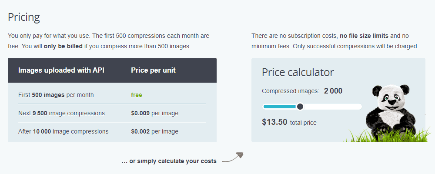Viewport: 435px width, 174px height.
Task: Click the $0.002 per image price
Action: 154,131
